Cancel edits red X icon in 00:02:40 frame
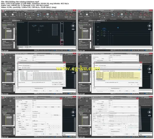Image resolution: width=154 pixels, height=139 pixels. click(141, 69)
